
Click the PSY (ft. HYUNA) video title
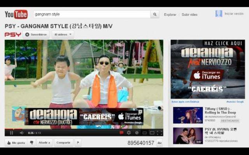[x=221, y=131]
